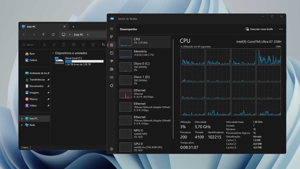The image size is (300, 169).
Task: Click Sort arrows icon in File Explorer
Action: coord(103,45)
